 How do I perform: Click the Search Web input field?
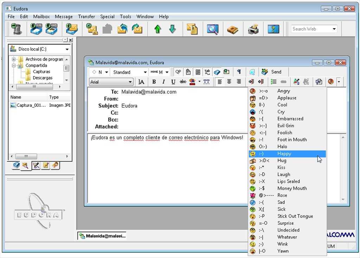point(311,29)
